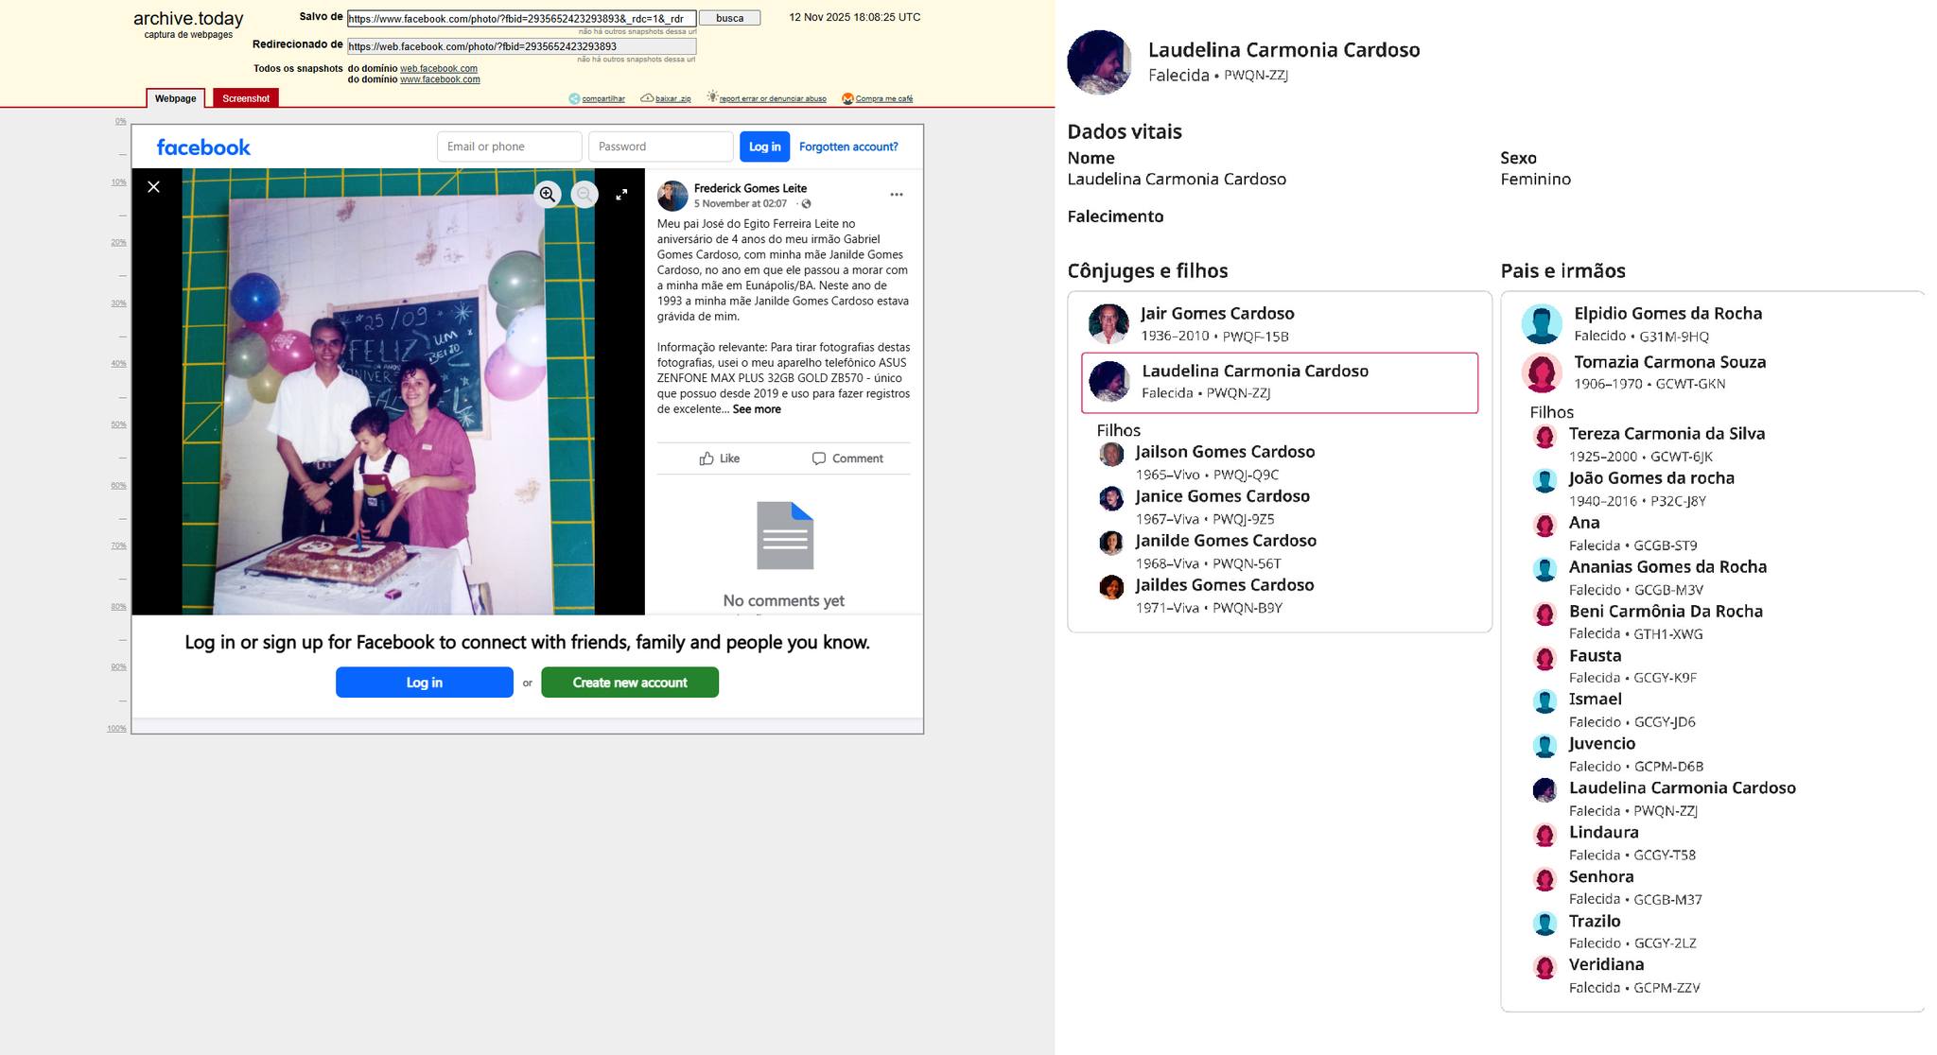Image resolution: width=1937 pixels, height=1055 pixels.
Task: Expand post text with See more
Action: tap(756, 409)
